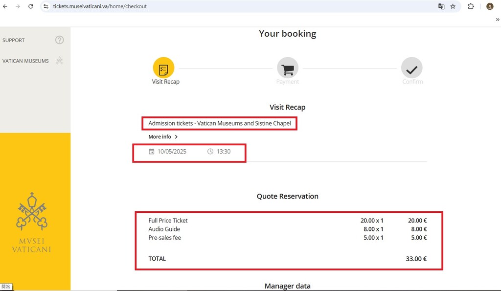Open Vatican Museums sidebar link
The width and height of the screenshot is (501, 291).
coord(25,61)
